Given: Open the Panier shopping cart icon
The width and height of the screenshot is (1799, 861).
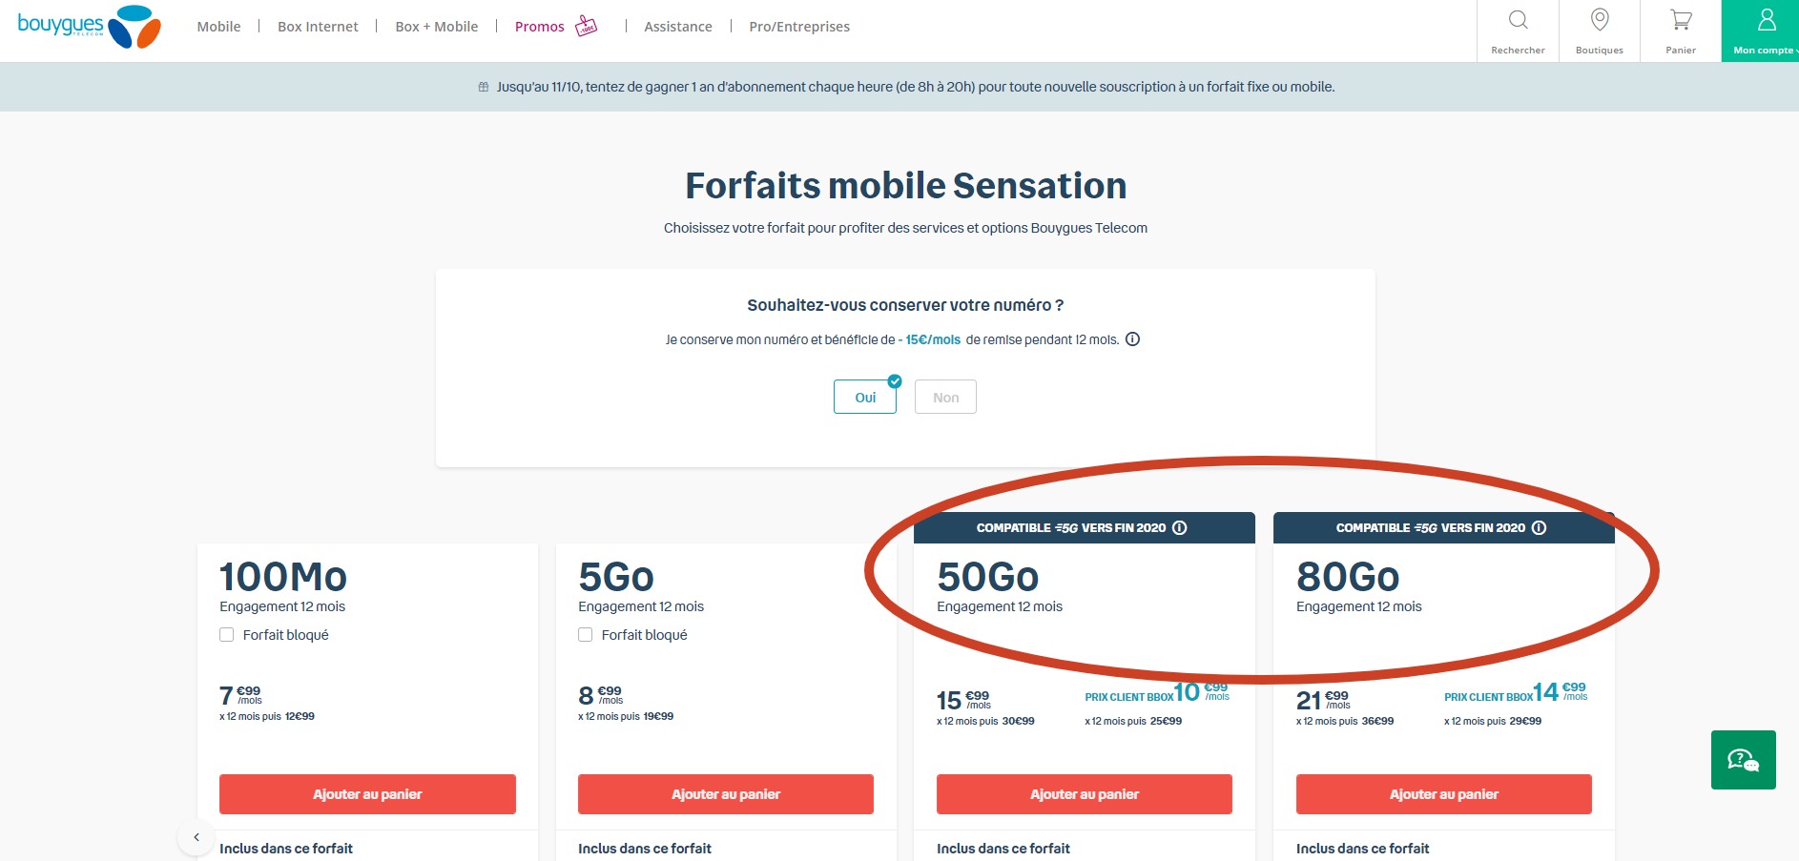Looking at the screenshot, I should [1679, 17].
